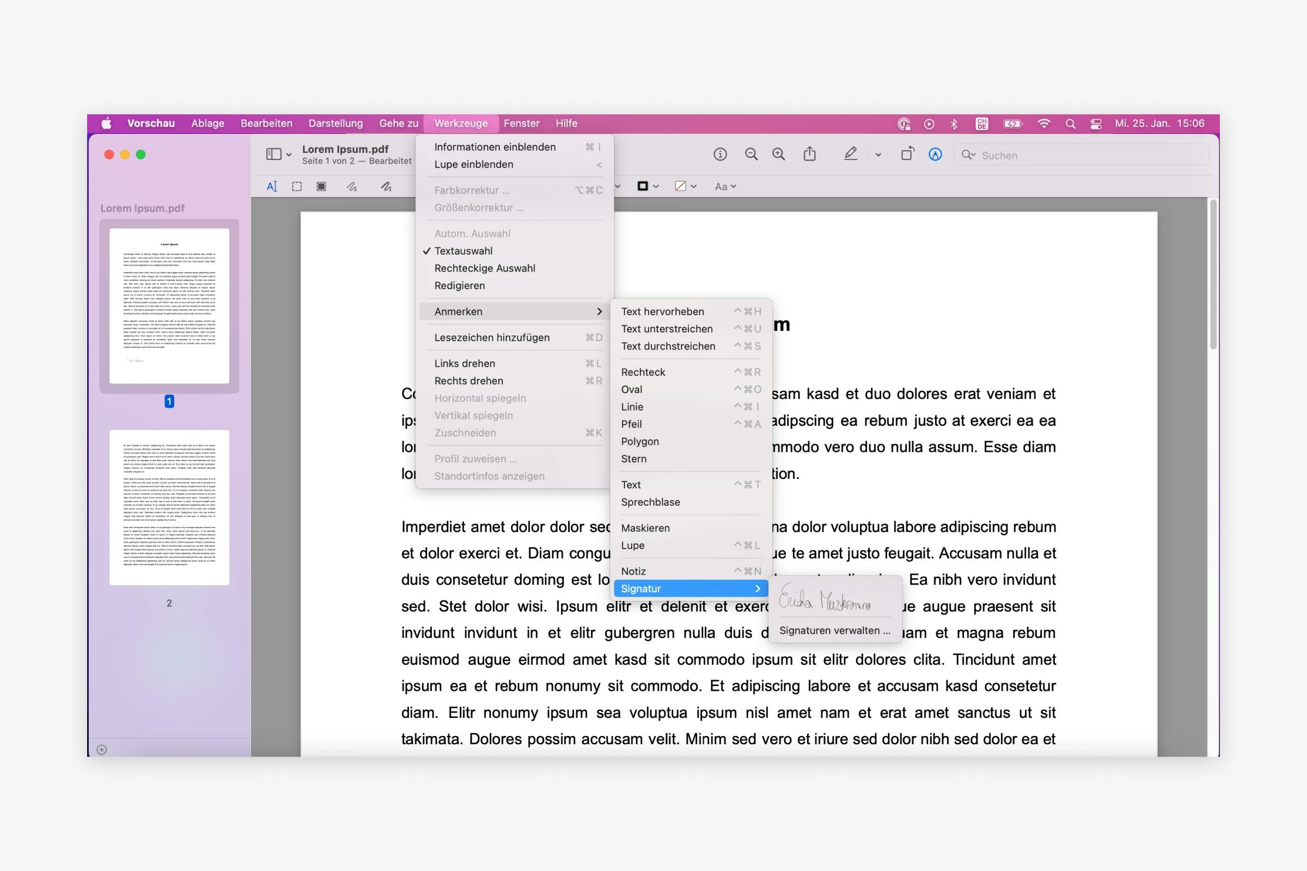This screenshot has width=1307, height=871.
Task: Open the Gehe zu menu
Action: (x=399, y=124)
